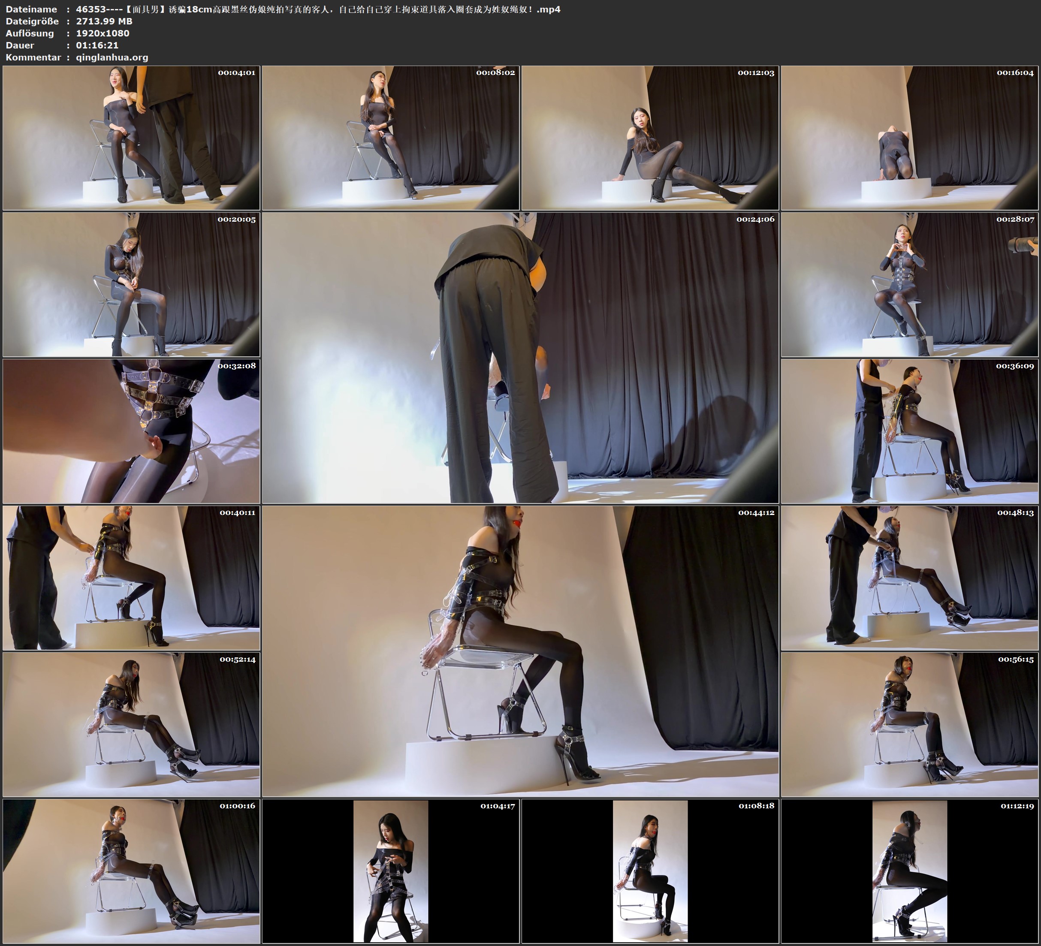1041x946 pixels.
Task: Click the 1920x1080 resolution value
Action: coord(102,33)
